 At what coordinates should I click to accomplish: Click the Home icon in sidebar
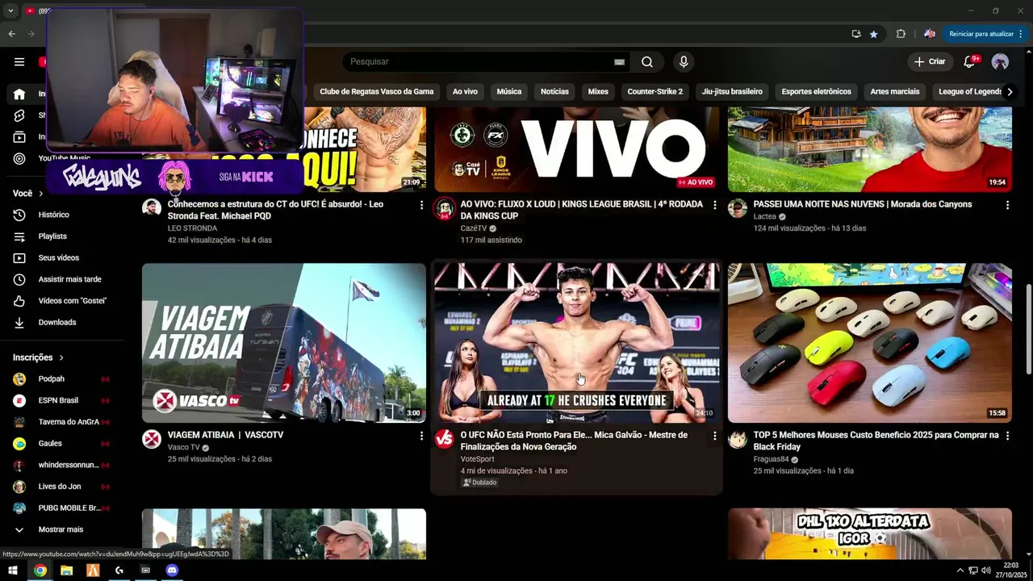(19, 94)
